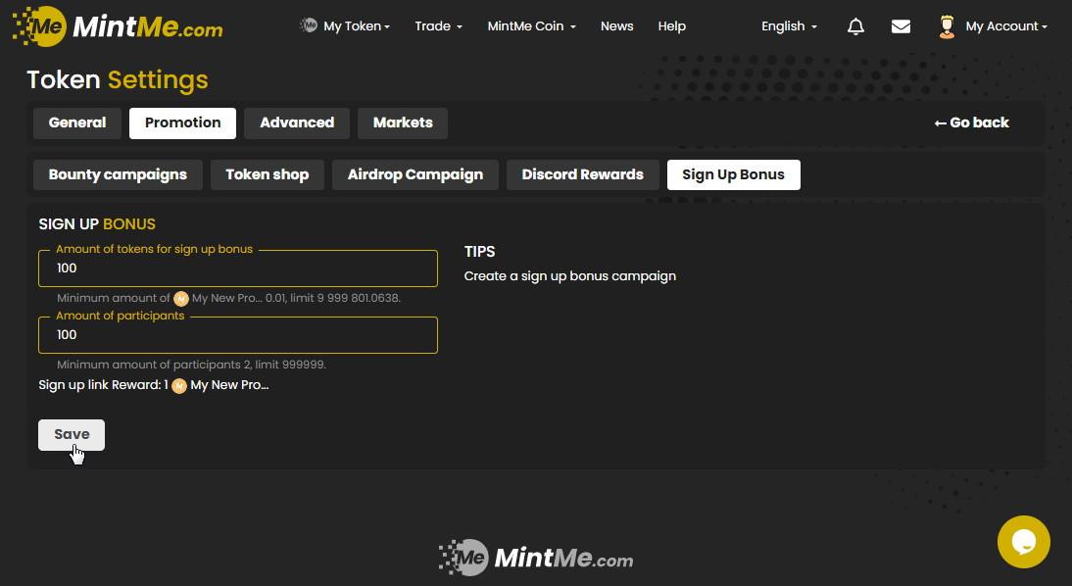Expand the MintMe Coin dropdown
The width and height of the screenshot is (1072, 586).
[531, 26]
